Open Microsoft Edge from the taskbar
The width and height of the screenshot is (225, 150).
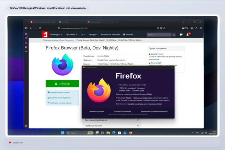[114, 133]
